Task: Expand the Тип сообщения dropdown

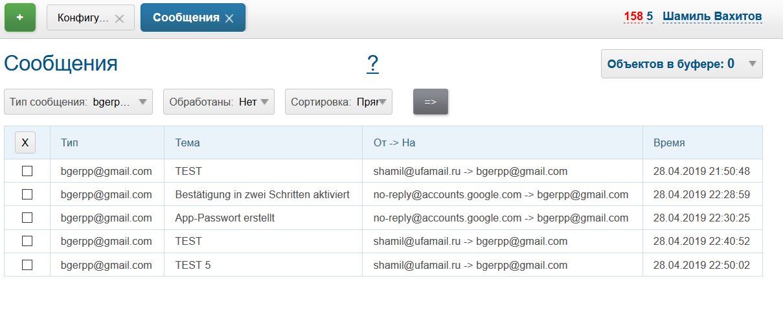Action: coord(78,102)
